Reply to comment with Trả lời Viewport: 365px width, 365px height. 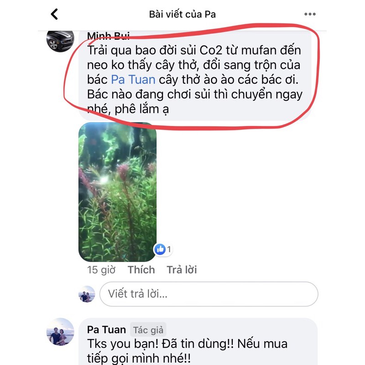point(182,270)
